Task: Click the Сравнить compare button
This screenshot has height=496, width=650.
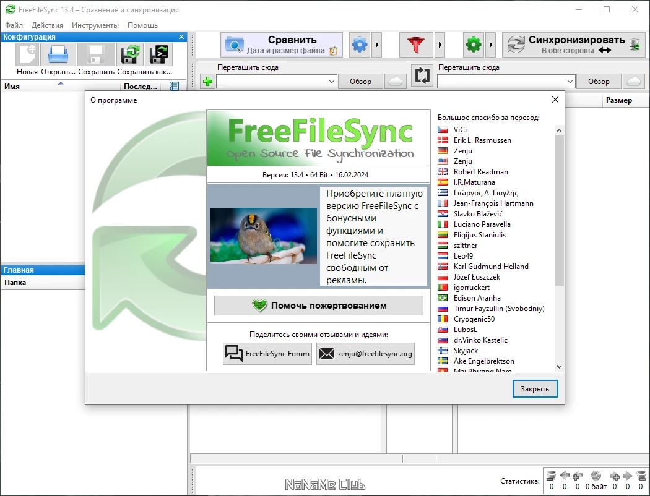Action: pyautogui.click(x=282, y=45)
